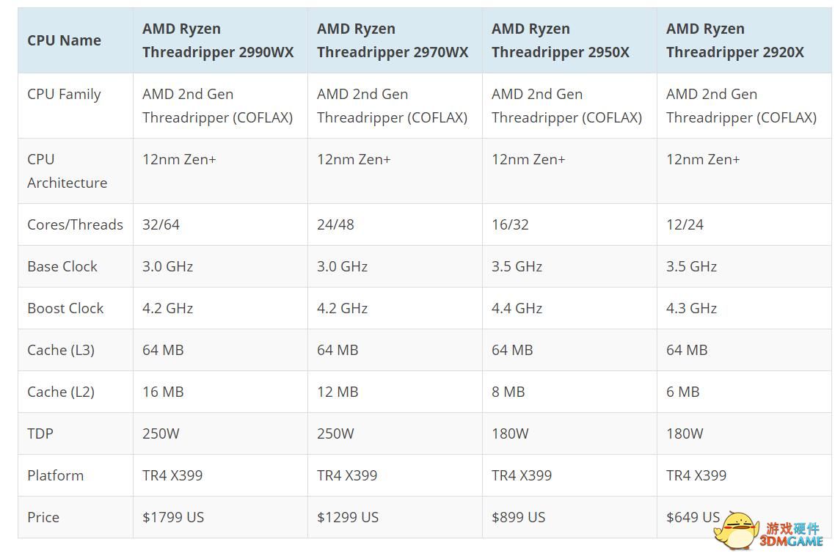
Task: Click the Cores/Threads row label
Action: click(x=75, y=224)
